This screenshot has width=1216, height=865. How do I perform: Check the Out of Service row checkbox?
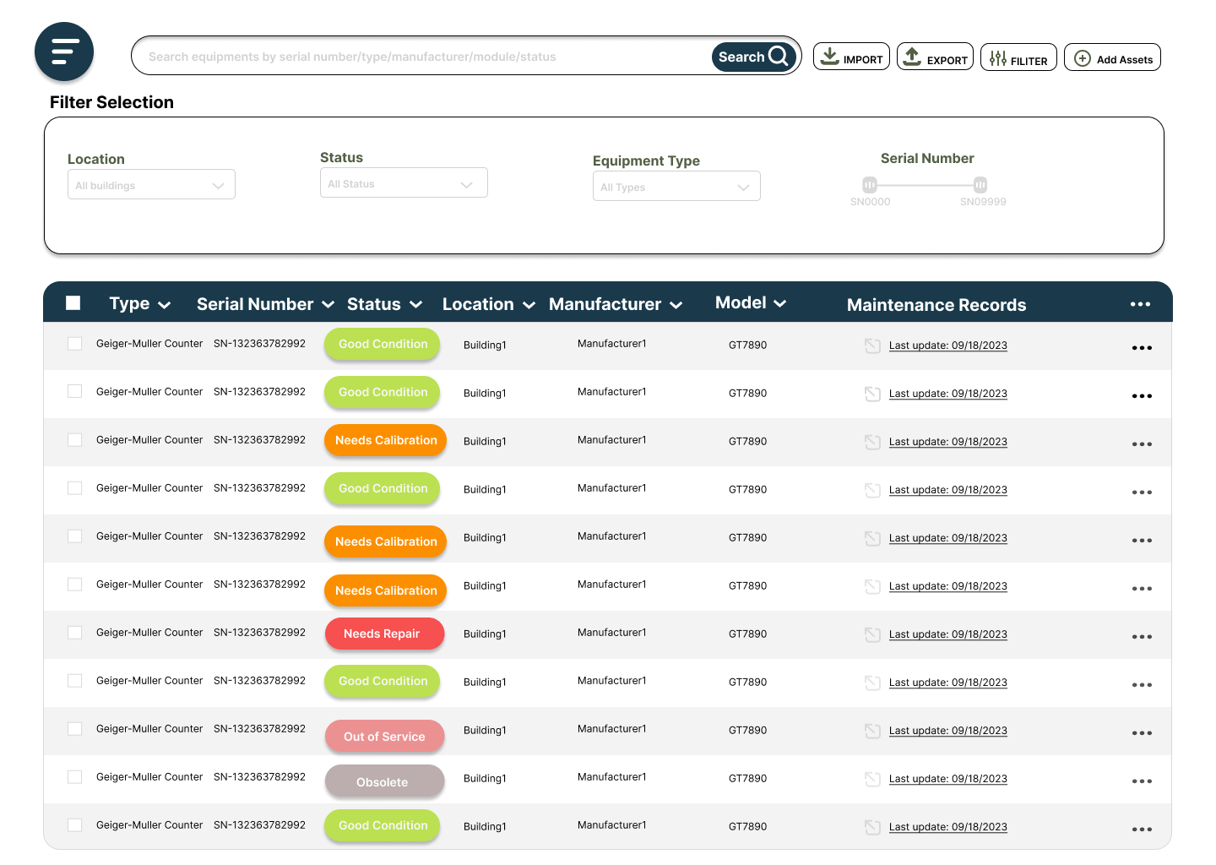pyautogui.click(x=75, y=729)
